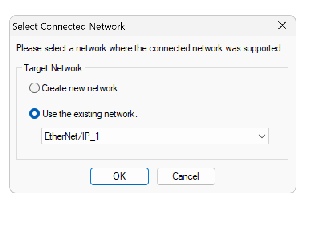Click the Select Connected Network title bar
This screenshot has width=333, height=229.
tap(140, 26)
